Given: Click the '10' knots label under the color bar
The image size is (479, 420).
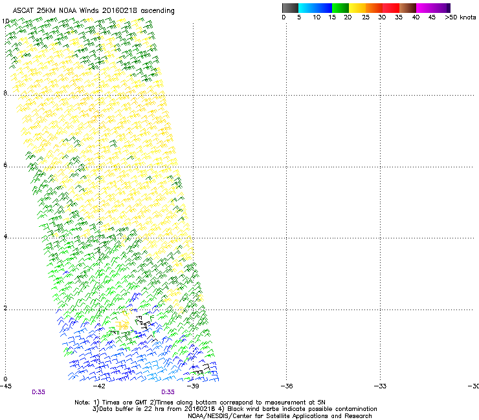Looking at the screenshot, I should pos(317,17).
